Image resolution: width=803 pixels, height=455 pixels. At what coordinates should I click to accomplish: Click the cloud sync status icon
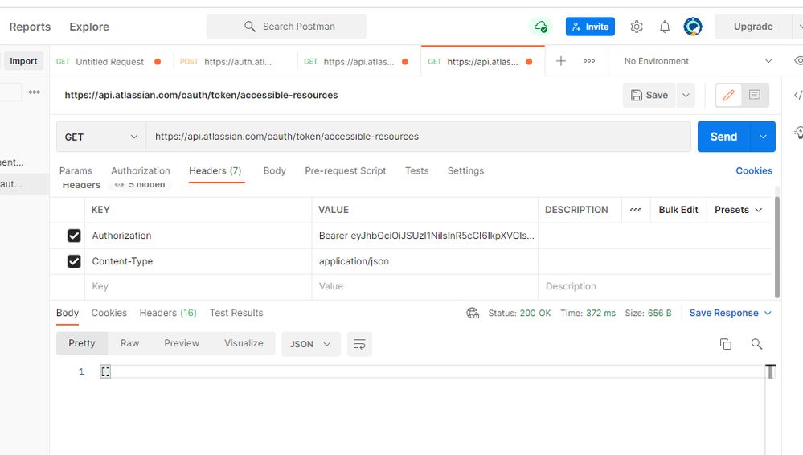(541, 27)
